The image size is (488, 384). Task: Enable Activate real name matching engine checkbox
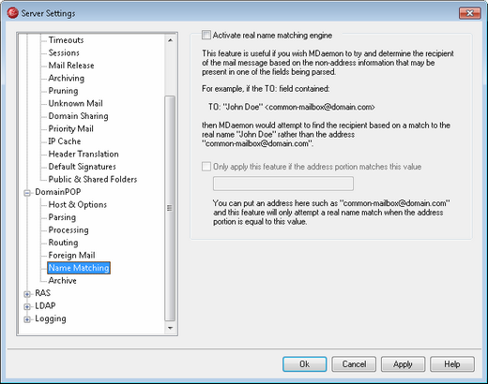tap(206, 35)
